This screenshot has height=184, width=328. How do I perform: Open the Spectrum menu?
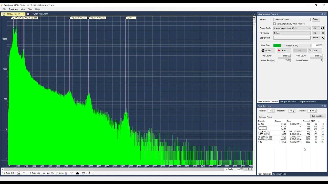[13, 9]
